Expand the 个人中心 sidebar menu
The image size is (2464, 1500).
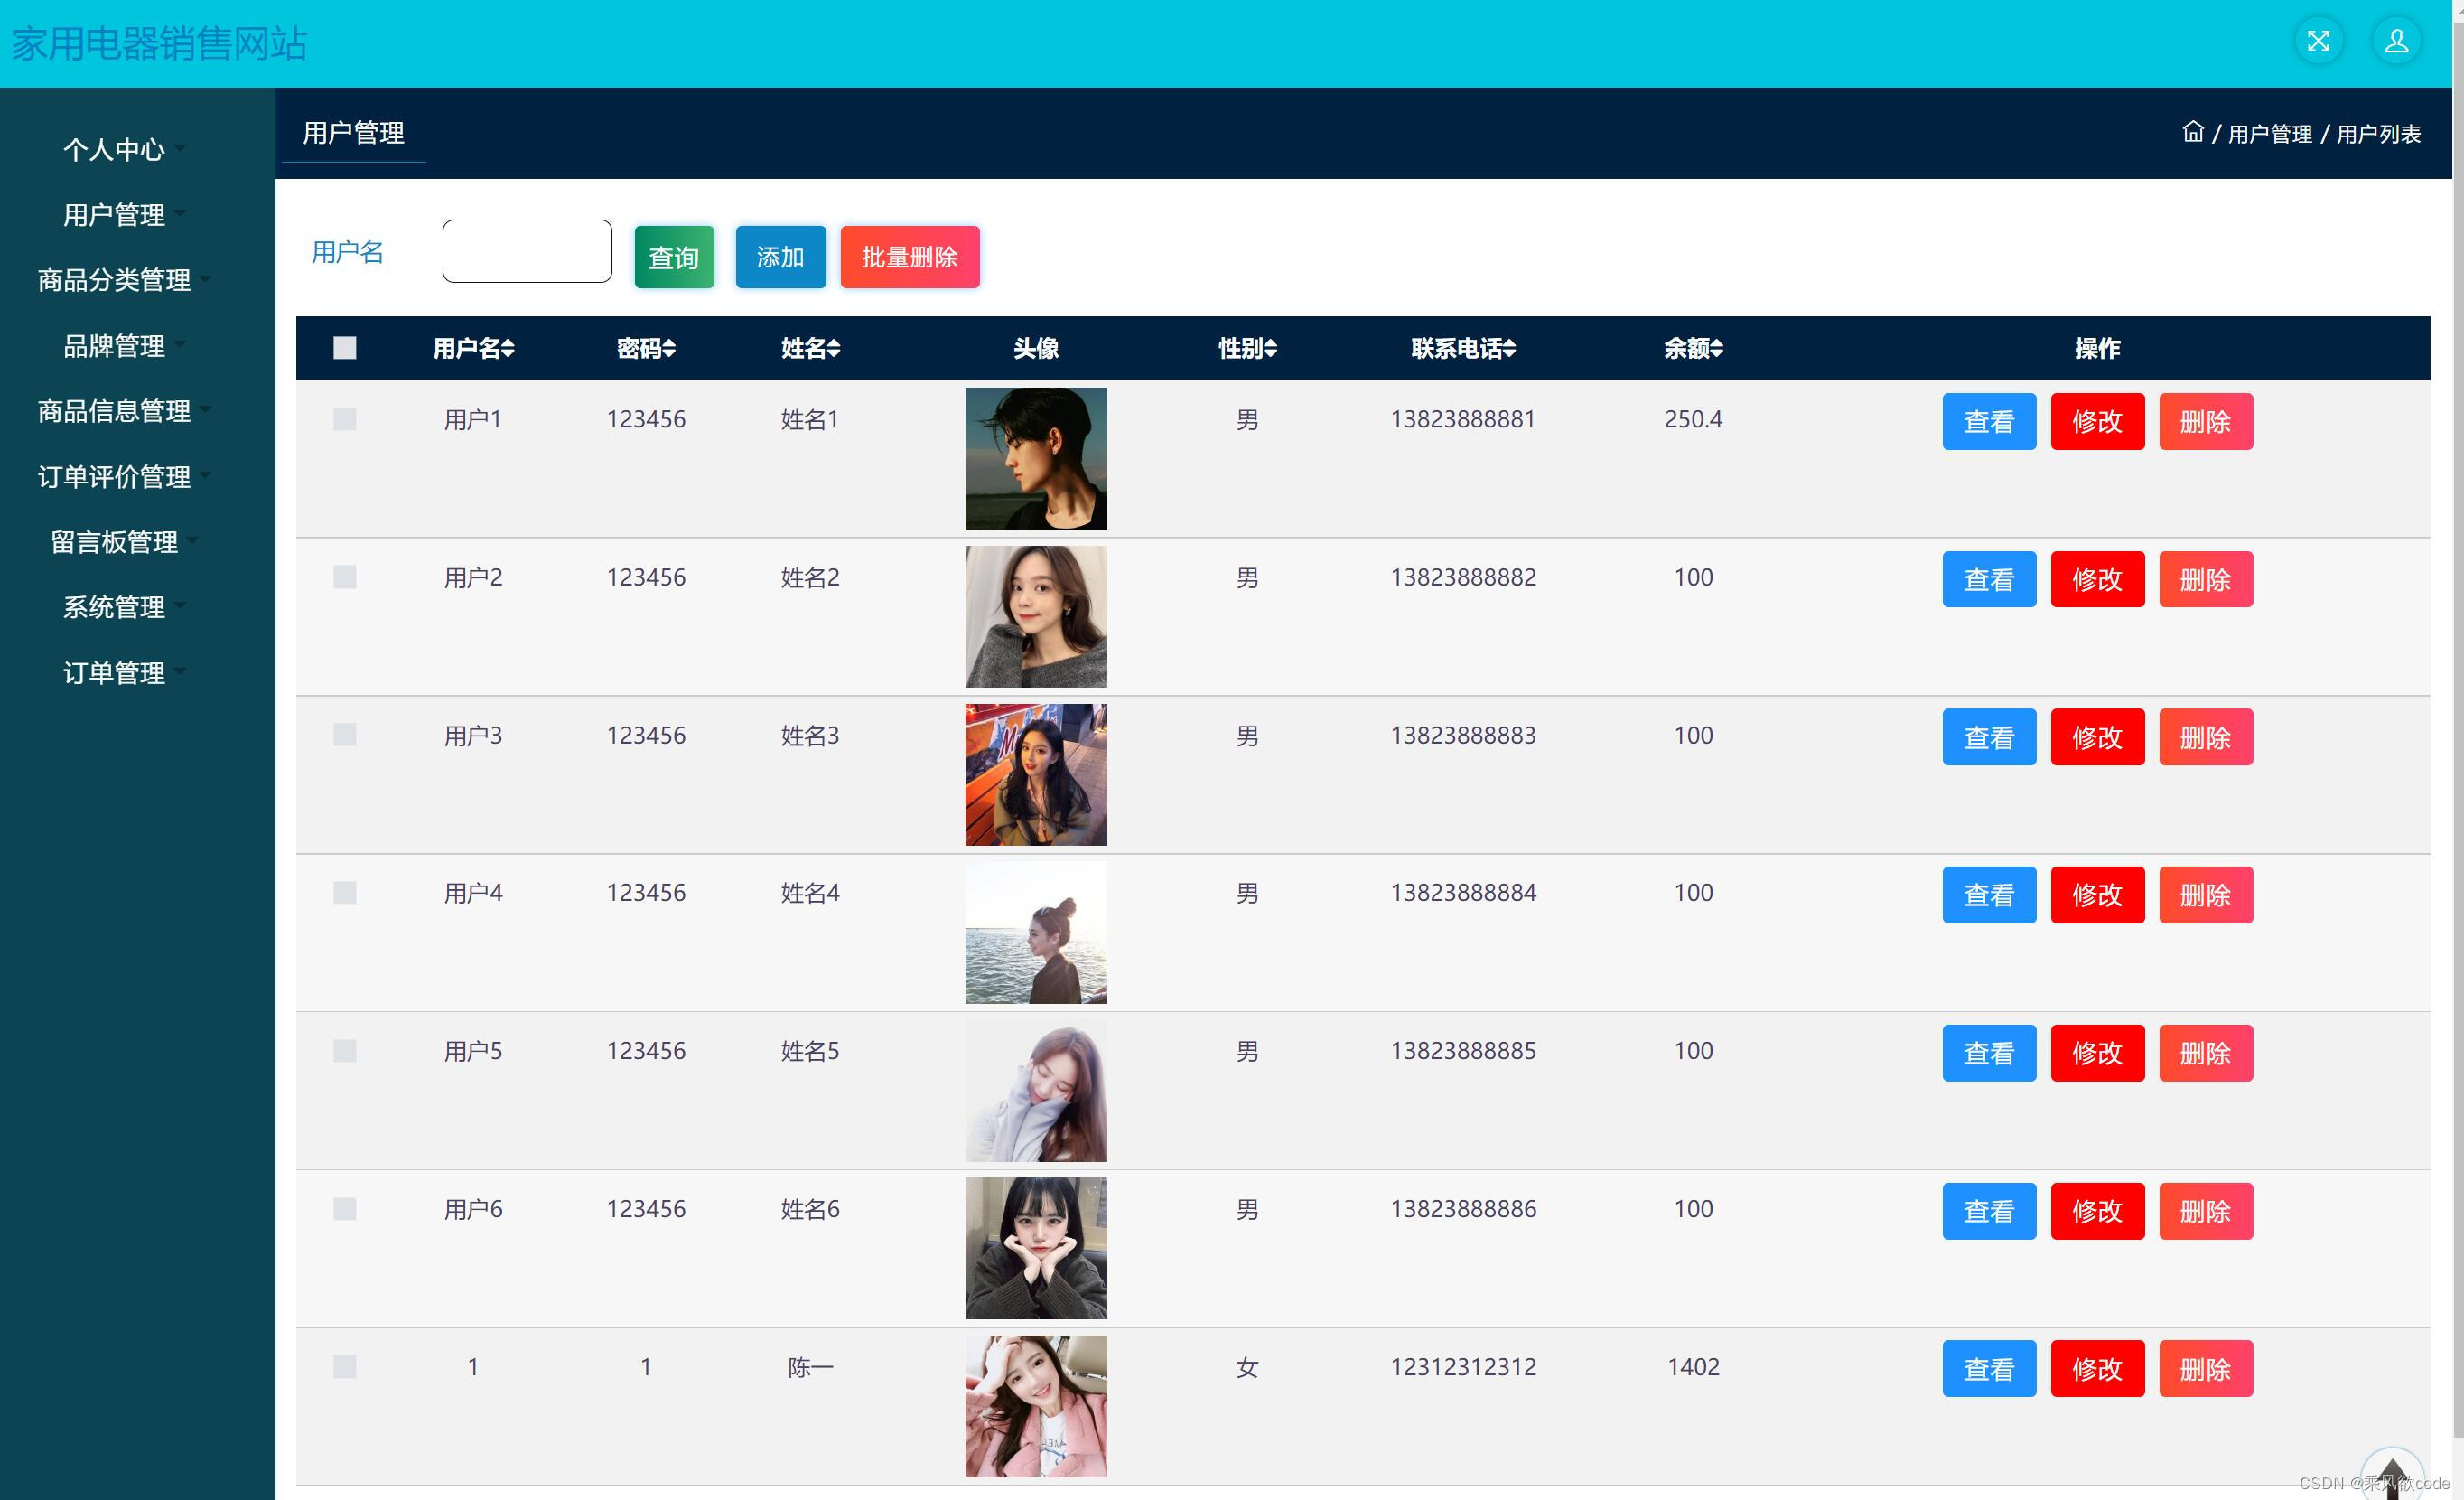click(x=114, y=149)
